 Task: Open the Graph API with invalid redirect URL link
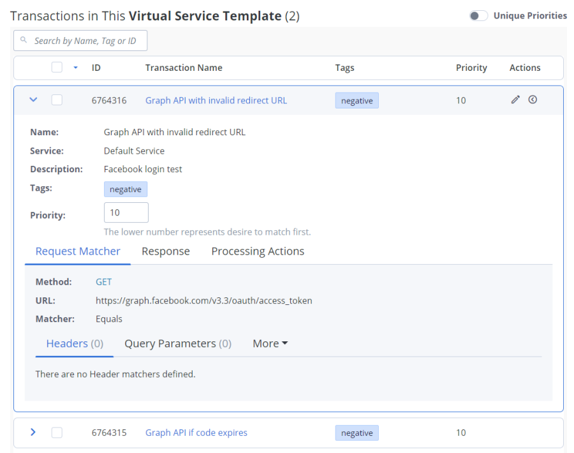[x=216, y=100]
